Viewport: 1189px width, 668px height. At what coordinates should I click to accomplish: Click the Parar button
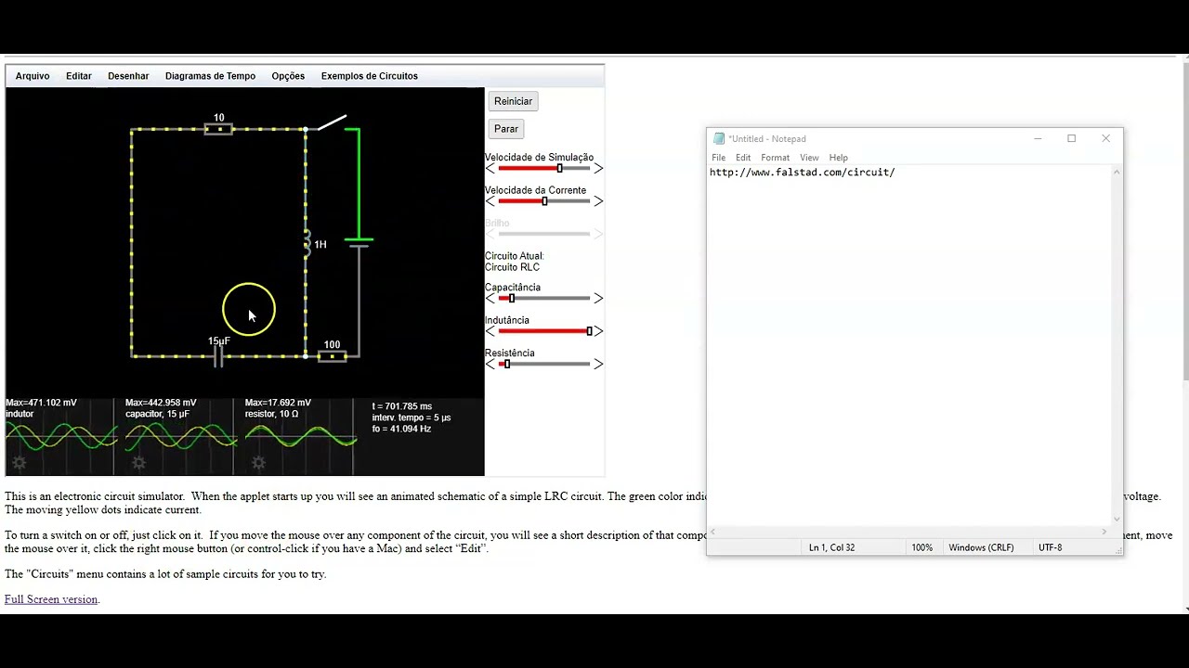506,129
